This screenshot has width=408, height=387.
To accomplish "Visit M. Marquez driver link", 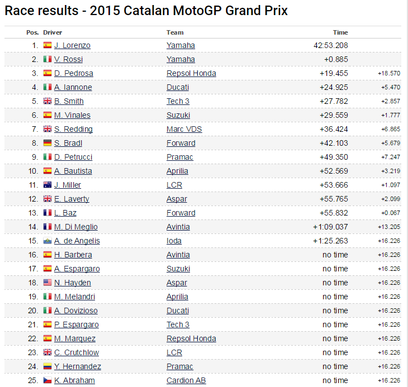I will tap(75, 338).
